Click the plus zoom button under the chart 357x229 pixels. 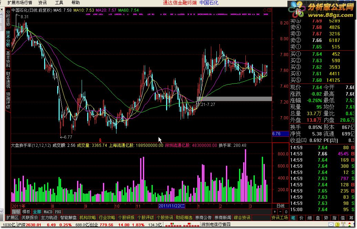(275, 212)
